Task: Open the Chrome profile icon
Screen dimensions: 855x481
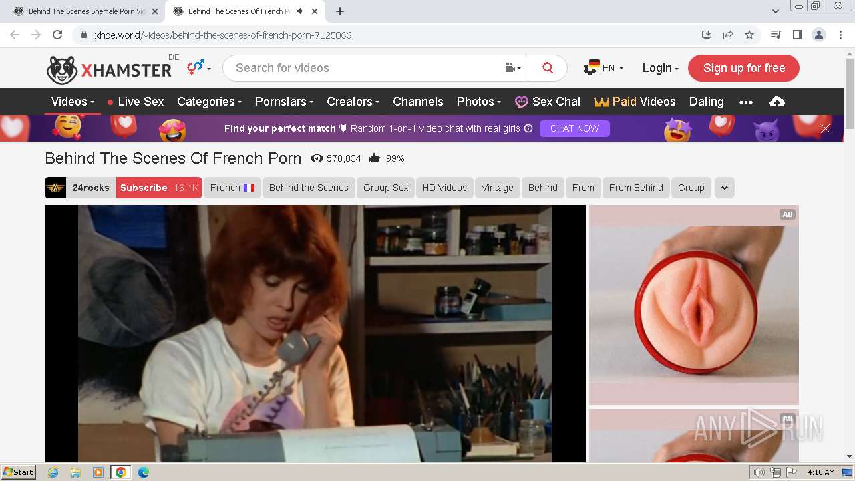Action: (x=818, y=35)
